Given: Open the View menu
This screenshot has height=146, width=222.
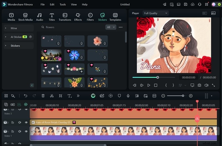Looking at the screenshot, I should [74, 4].
